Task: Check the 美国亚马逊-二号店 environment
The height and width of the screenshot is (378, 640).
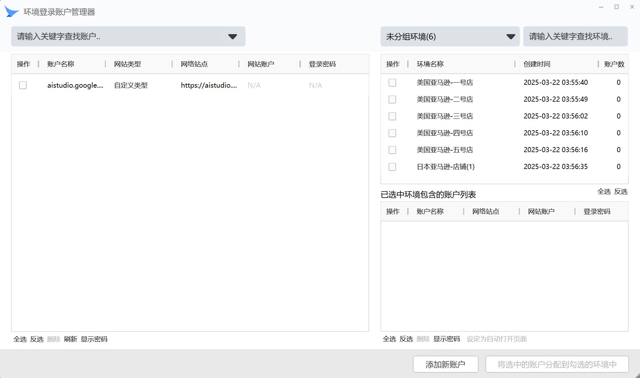Action: pyautogui.click(x=392, y=99)
